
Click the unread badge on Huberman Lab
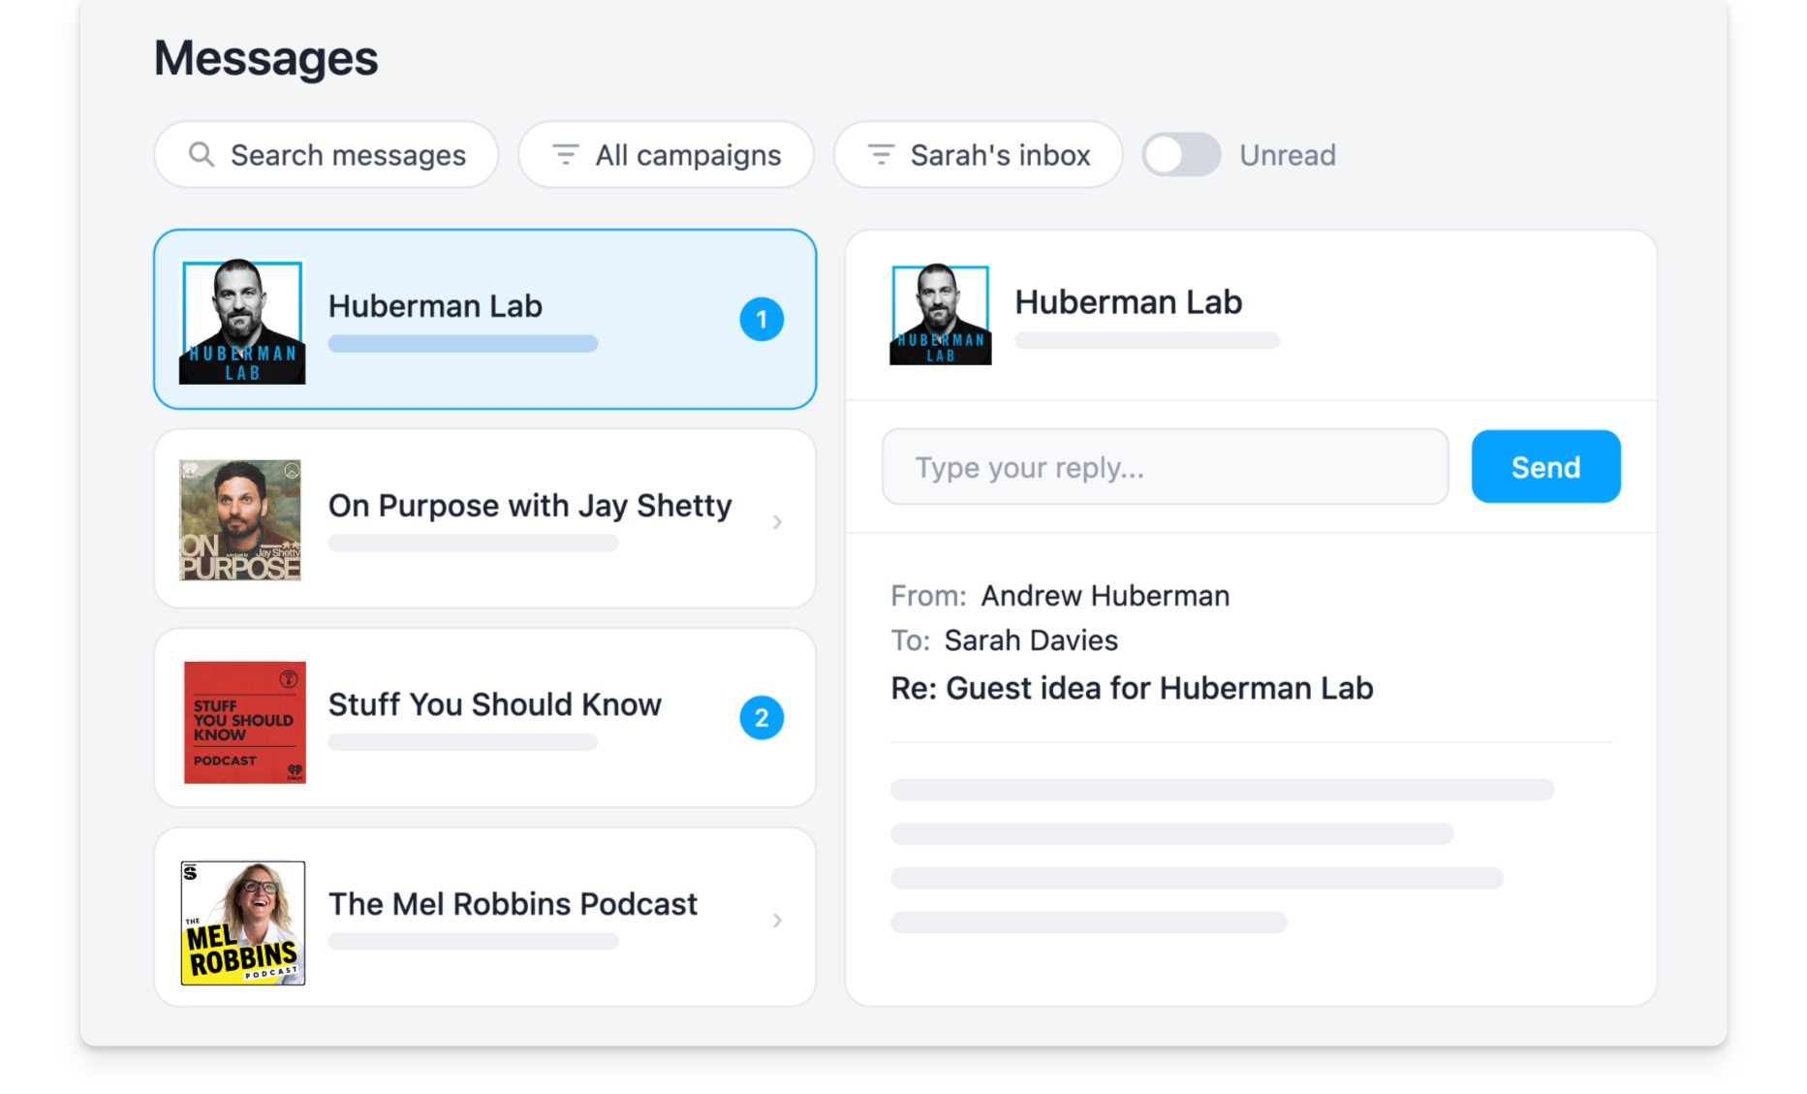tap(762, 319)
